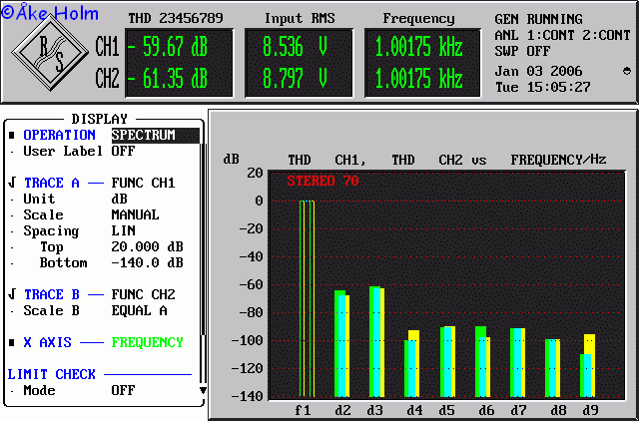
Task: Change the TRACE A FUNC CH1 value
Action: pos(143,183)
